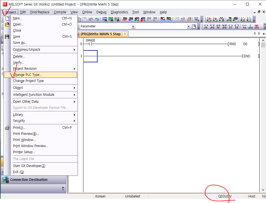Image resolution: width=266 pixels, height=203 pixels.
Task: Click the orange-arrow stacked windows icon
Action: click(189, 19)
